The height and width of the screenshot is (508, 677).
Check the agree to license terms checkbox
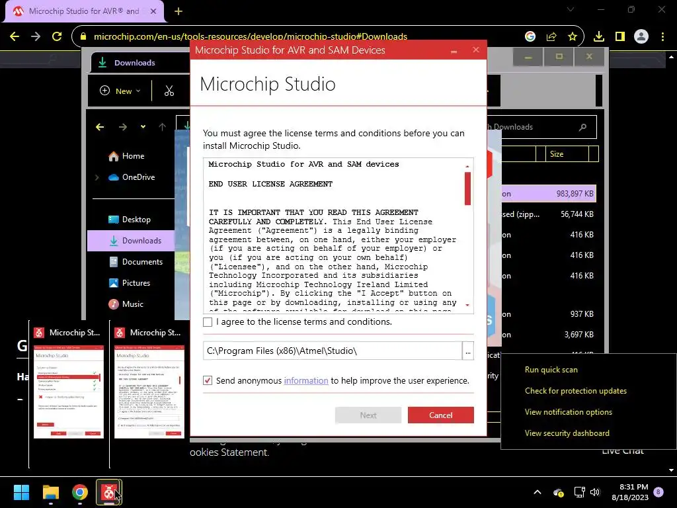point(208,322)
